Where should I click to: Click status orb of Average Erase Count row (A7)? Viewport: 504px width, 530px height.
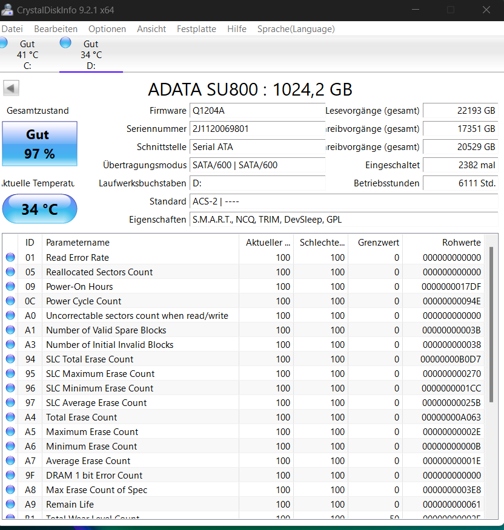pyautogui.click(x=10, y=460)
